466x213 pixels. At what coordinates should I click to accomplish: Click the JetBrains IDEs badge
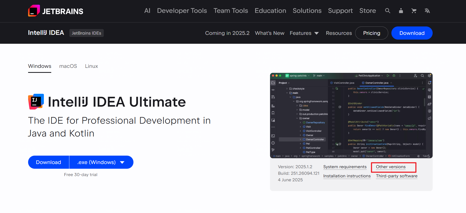click(x=86, y=33)
